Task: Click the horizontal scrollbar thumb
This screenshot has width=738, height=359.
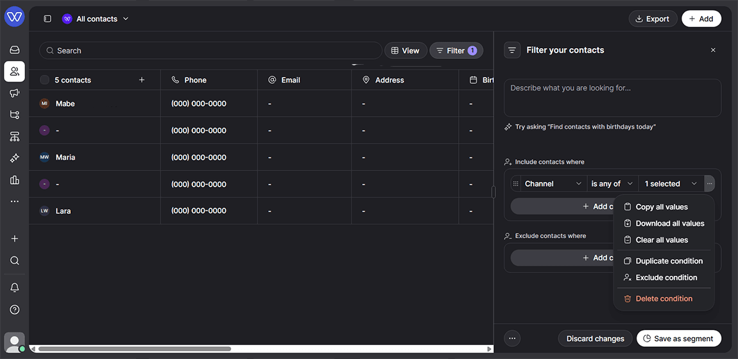Action: [135, 349]
